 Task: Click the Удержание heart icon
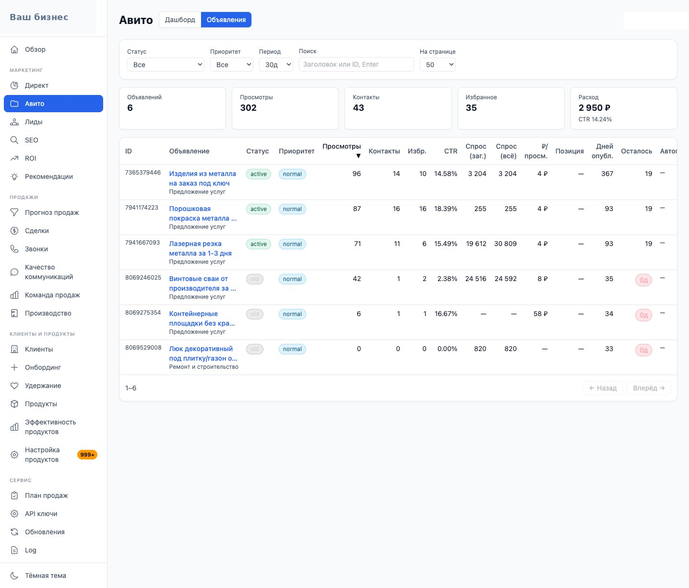(14, 386)
